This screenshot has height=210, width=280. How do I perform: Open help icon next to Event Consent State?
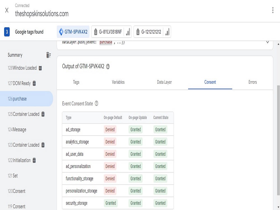pyautogui.click(x=96, y=103)
